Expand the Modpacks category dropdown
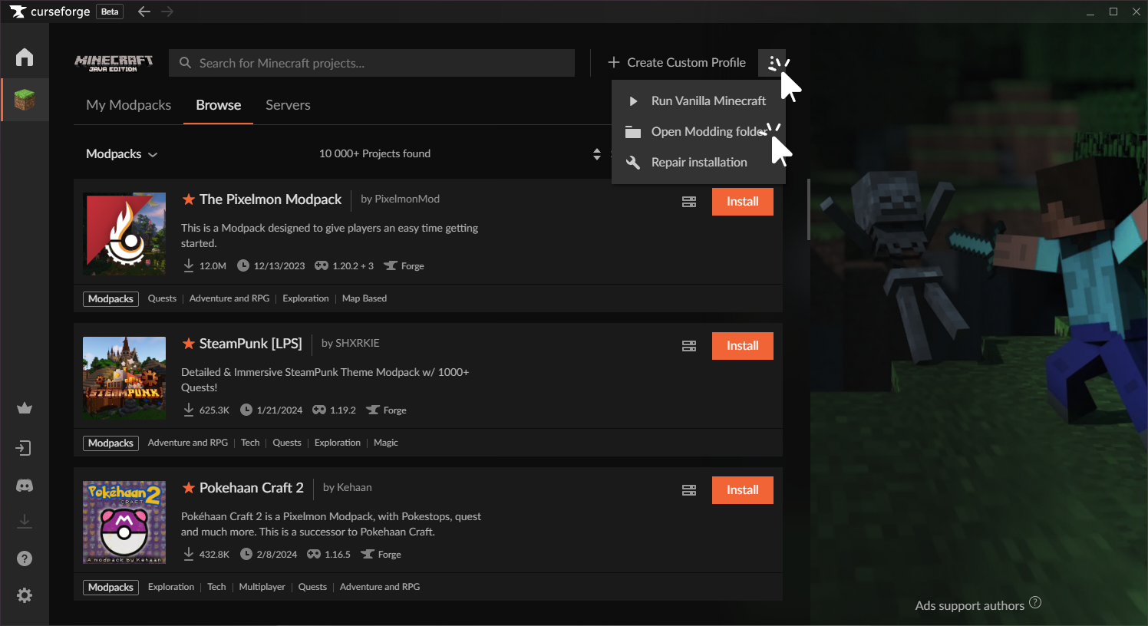 (121, 154)
